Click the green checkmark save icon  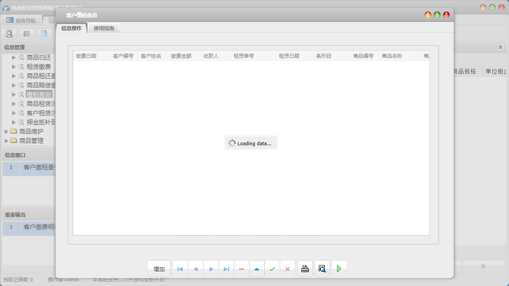click(272, 269)
